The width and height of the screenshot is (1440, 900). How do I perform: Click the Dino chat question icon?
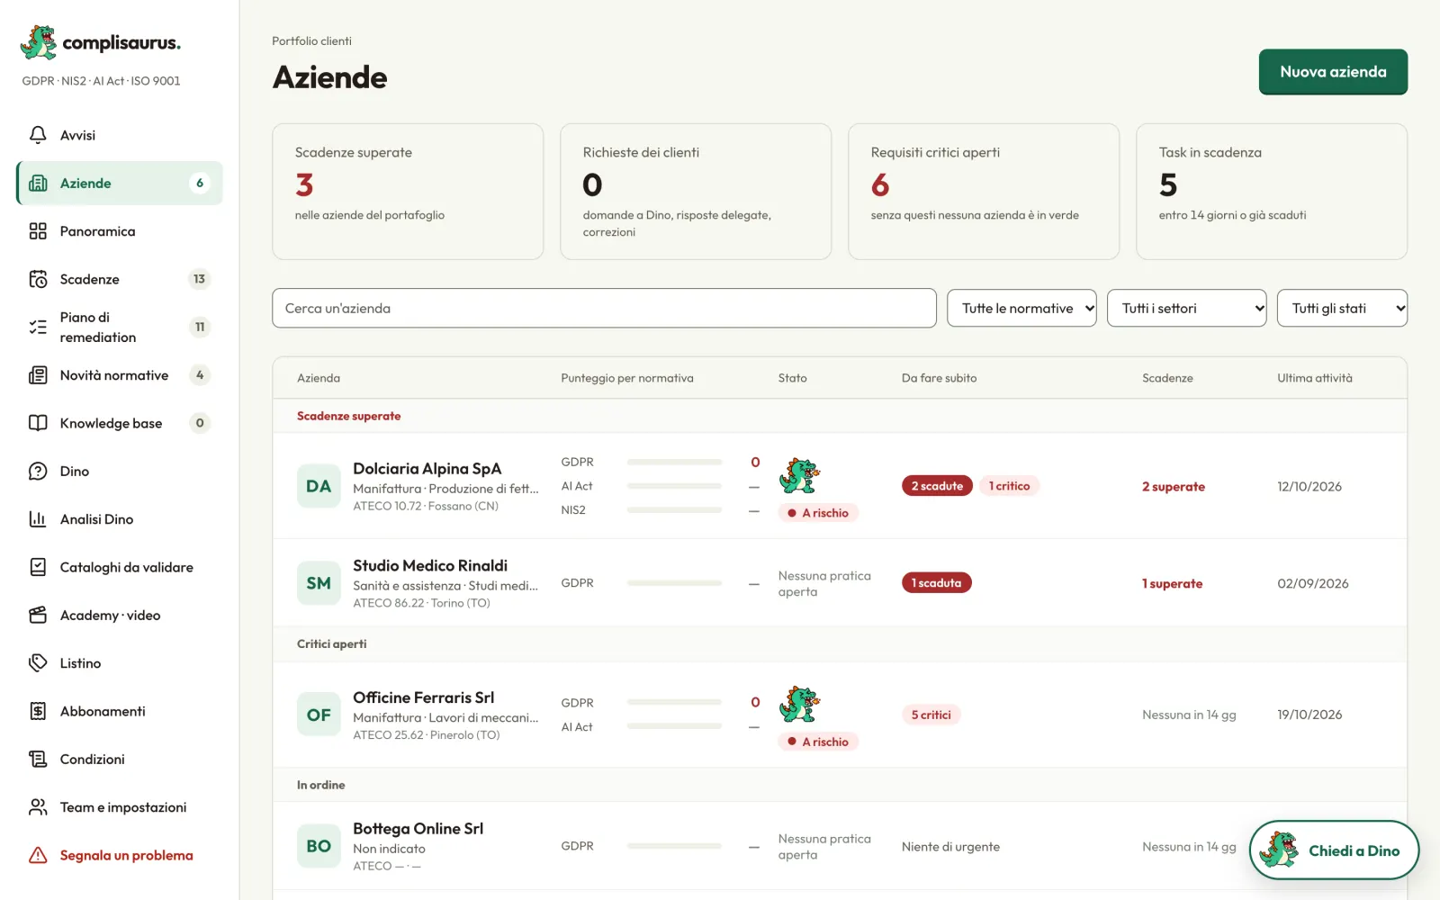(x=38, y=471)
